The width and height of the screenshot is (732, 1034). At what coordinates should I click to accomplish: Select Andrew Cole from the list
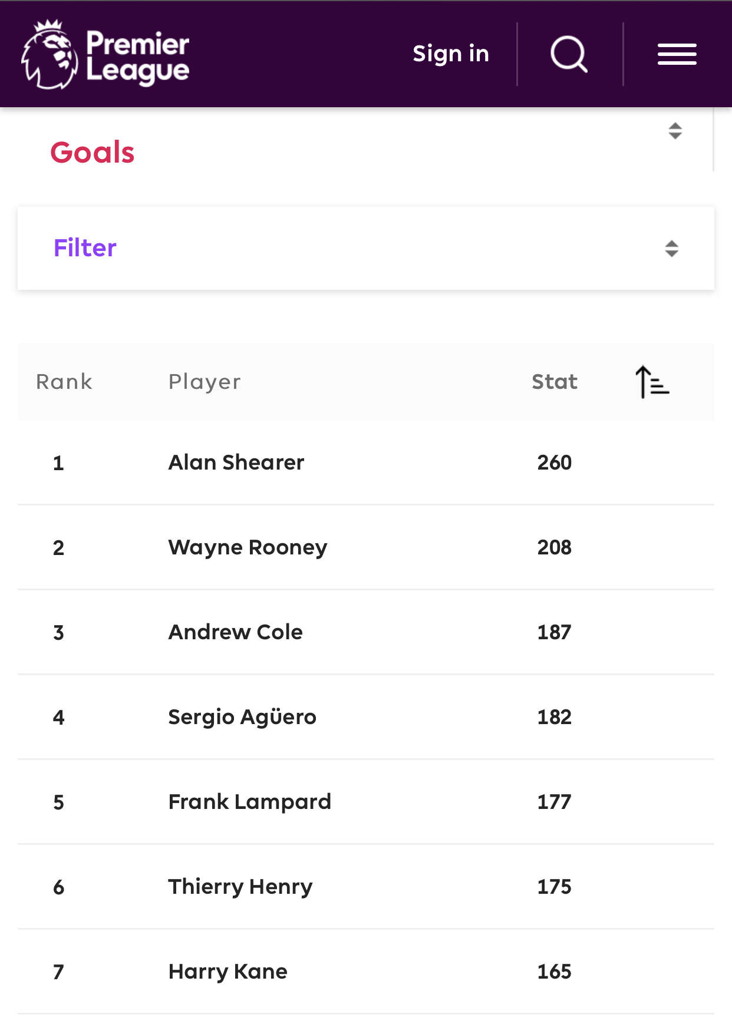235,632
